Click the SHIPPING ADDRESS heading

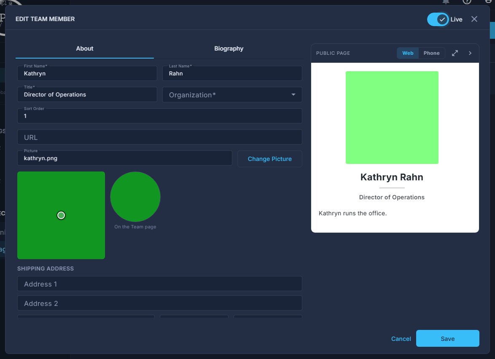[46, 268]
